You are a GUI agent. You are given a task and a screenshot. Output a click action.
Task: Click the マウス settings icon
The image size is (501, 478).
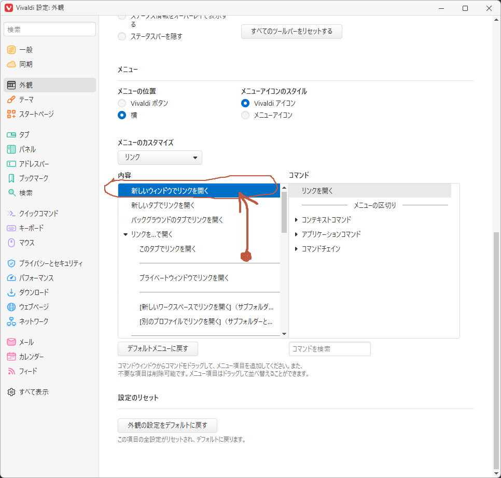tap(11, 243)
